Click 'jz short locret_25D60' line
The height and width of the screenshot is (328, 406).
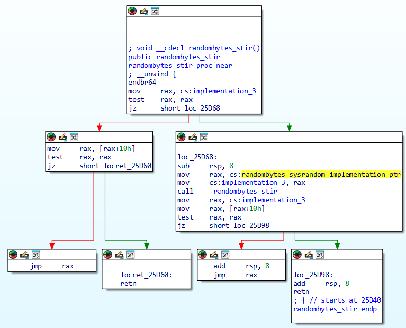pyautogui.click(x=99, y=166)
